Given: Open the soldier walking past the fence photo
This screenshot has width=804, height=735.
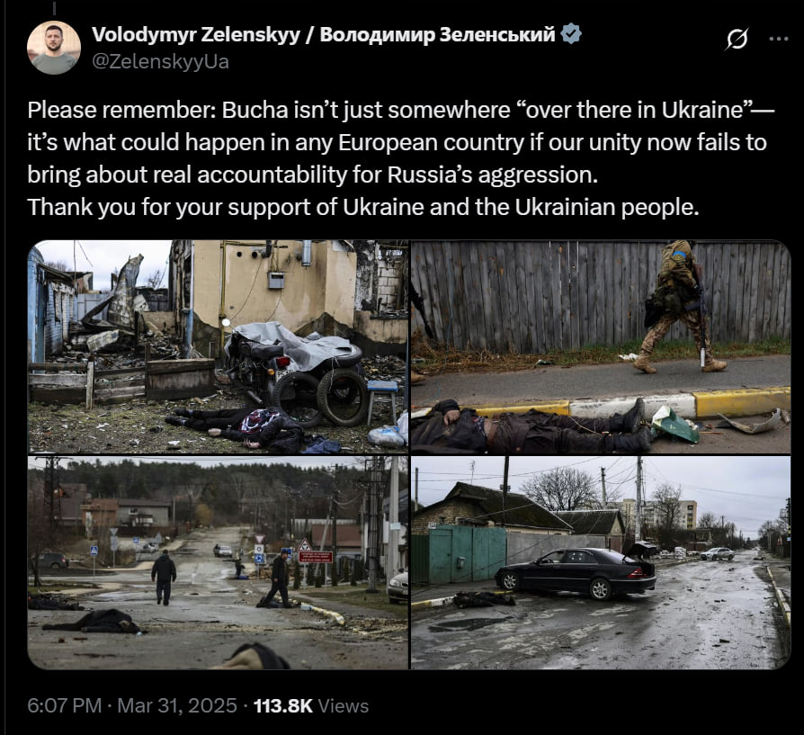Looking at the screenshot, I should coord(601,346).
